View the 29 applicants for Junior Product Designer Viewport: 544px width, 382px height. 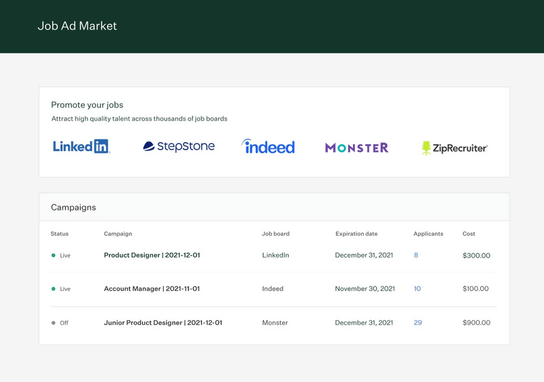coord(418,323)
